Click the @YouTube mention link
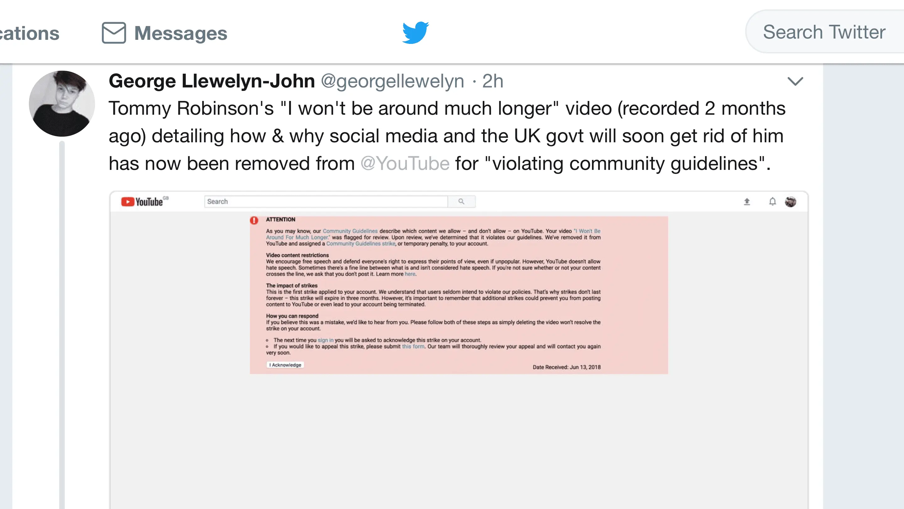This screenshot has width=904, height=509. click(405, 163)
